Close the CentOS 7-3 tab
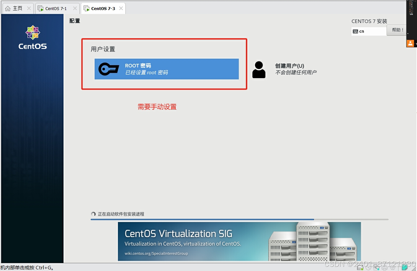This screenshot has width=417, height=271. 121,8
